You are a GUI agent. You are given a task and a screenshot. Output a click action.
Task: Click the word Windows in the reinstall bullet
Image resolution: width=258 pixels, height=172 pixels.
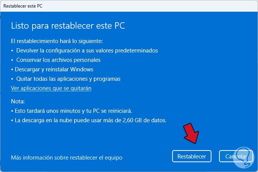click(82, 69)
